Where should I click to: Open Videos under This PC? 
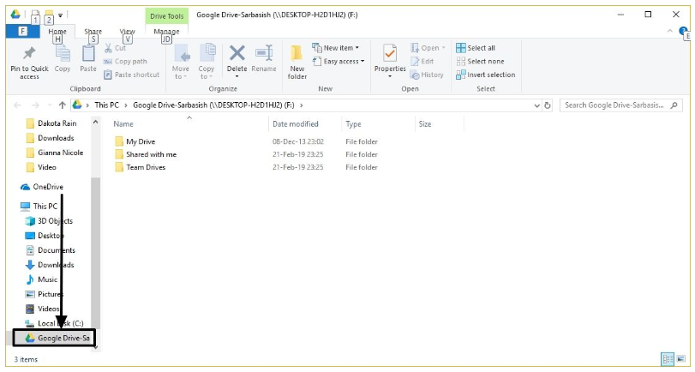pos(43,309)
